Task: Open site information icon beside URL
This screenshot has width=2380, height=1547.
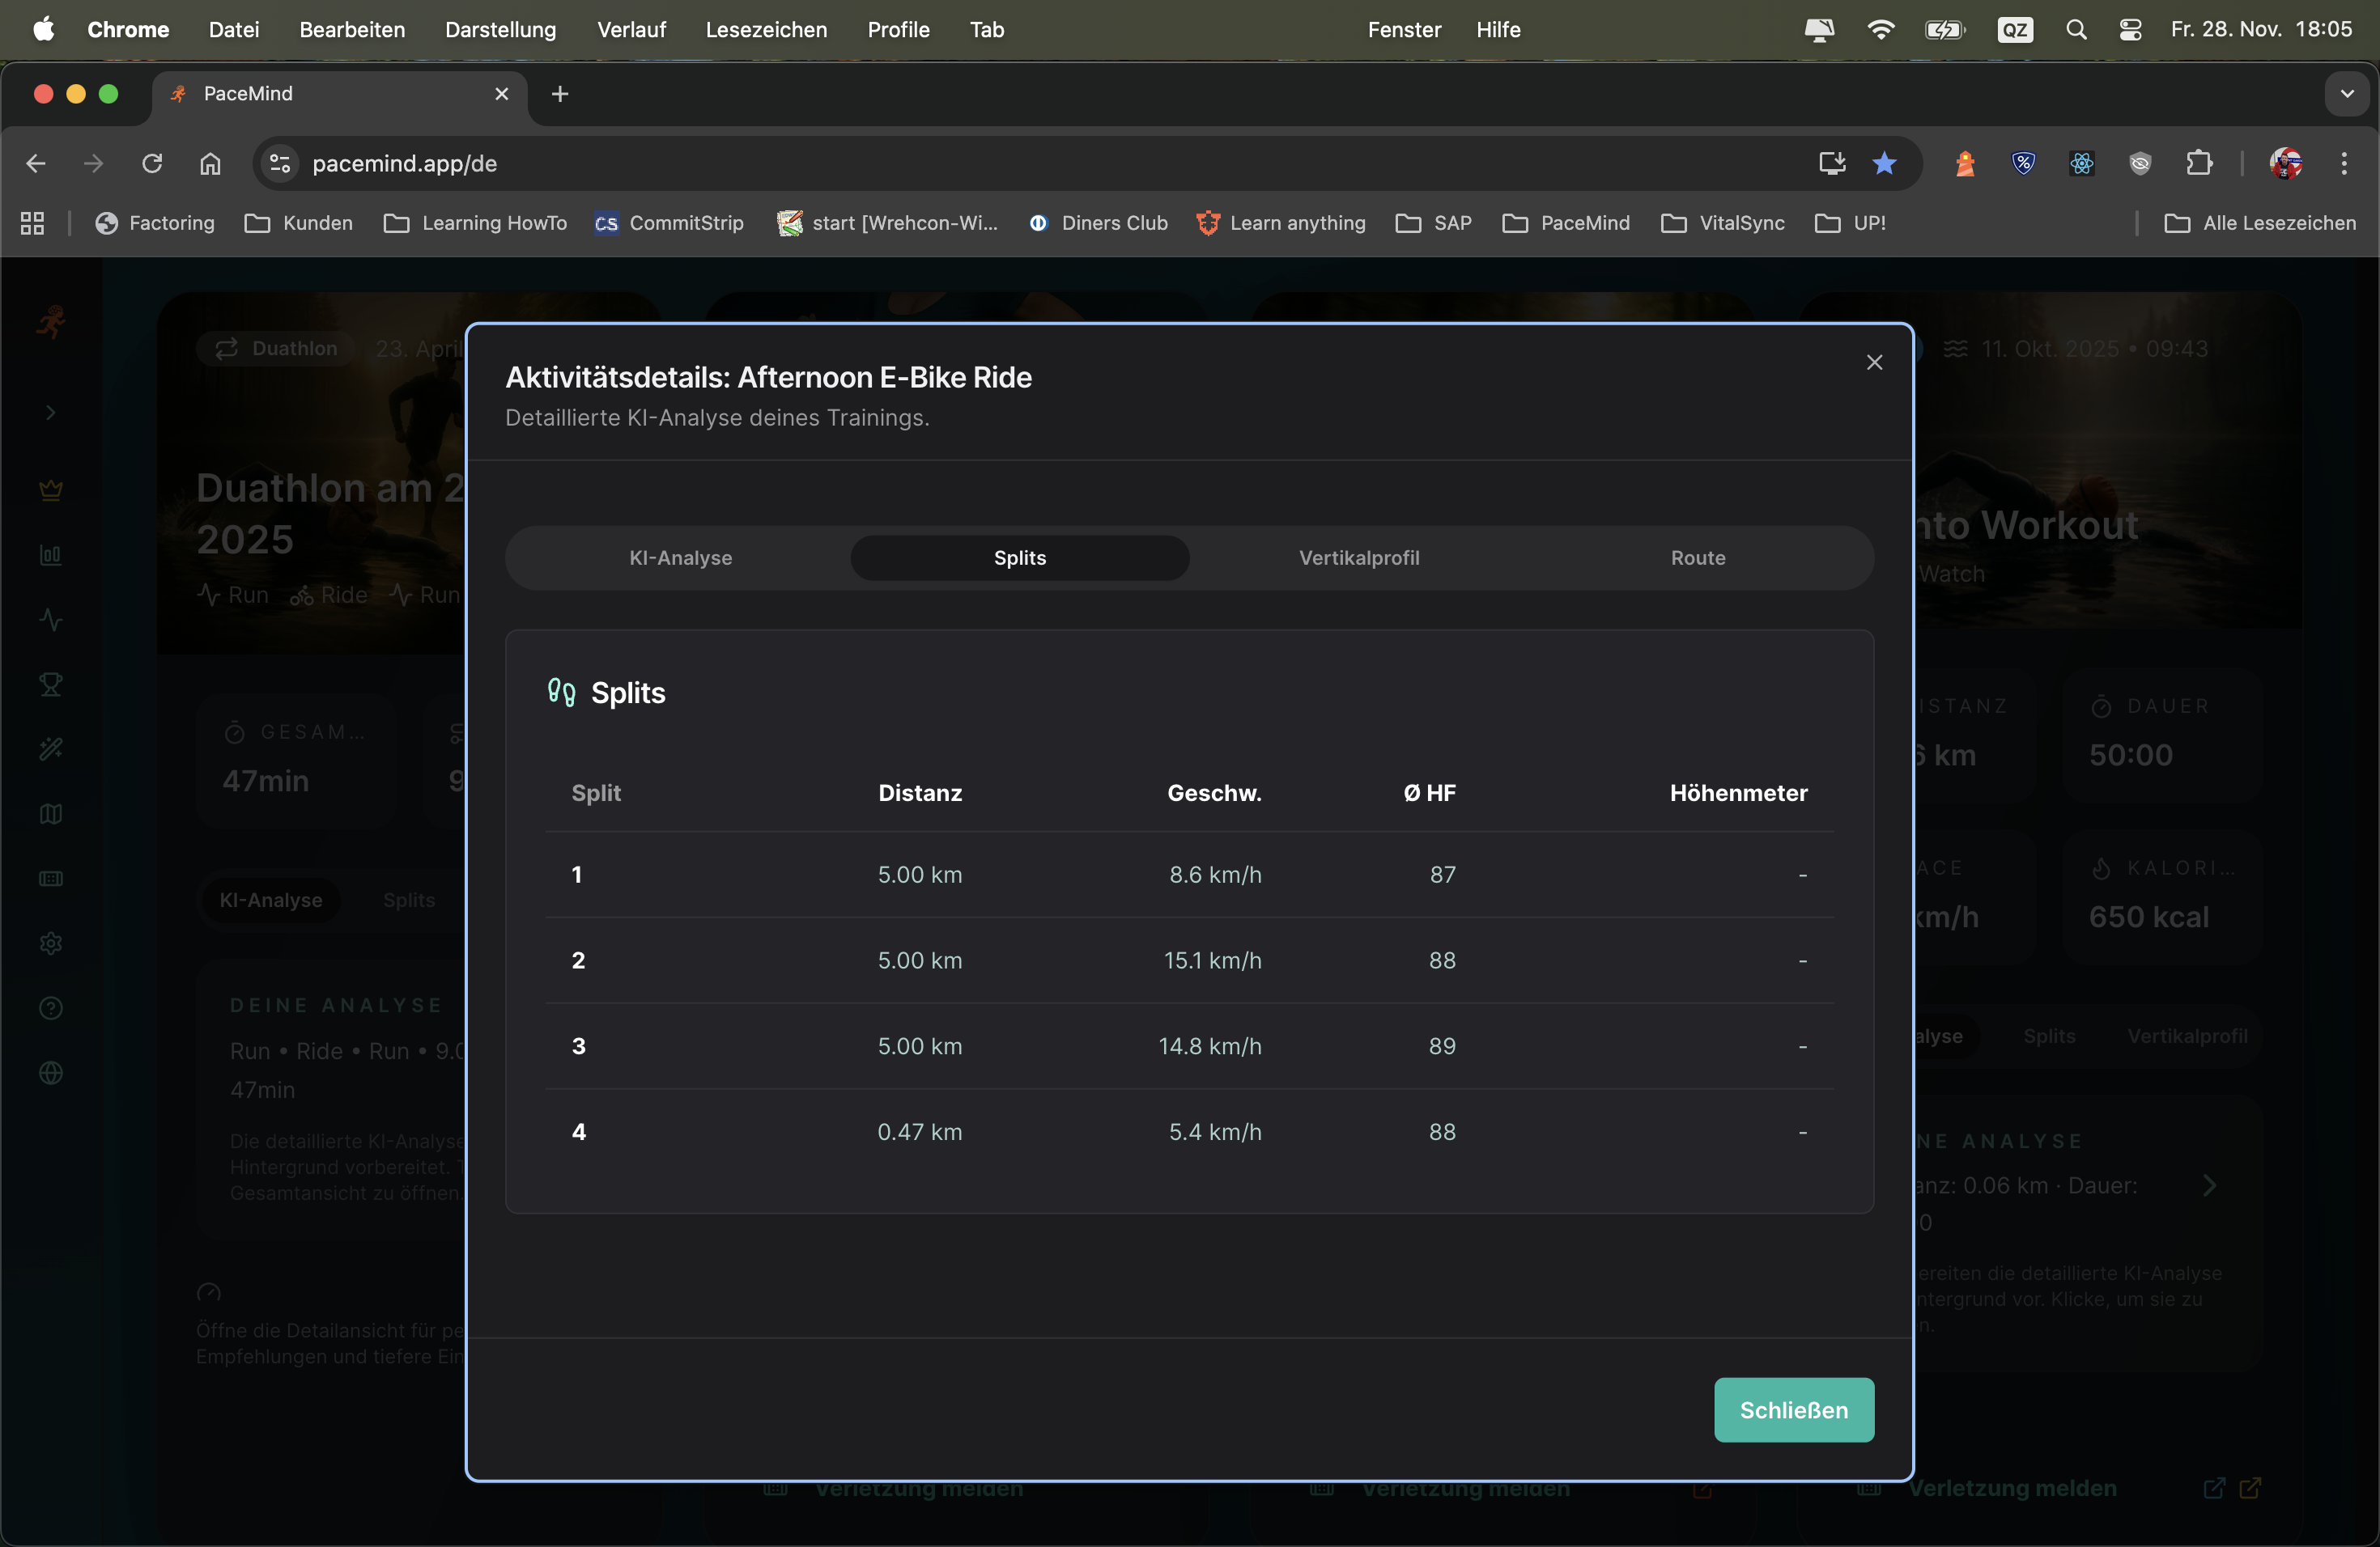Action: tap(280, 163)
